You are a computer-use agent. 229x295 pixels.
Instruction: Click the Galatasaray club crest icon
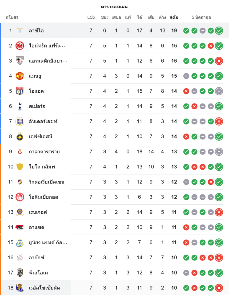pyautogui.click(x=20, y=152)
